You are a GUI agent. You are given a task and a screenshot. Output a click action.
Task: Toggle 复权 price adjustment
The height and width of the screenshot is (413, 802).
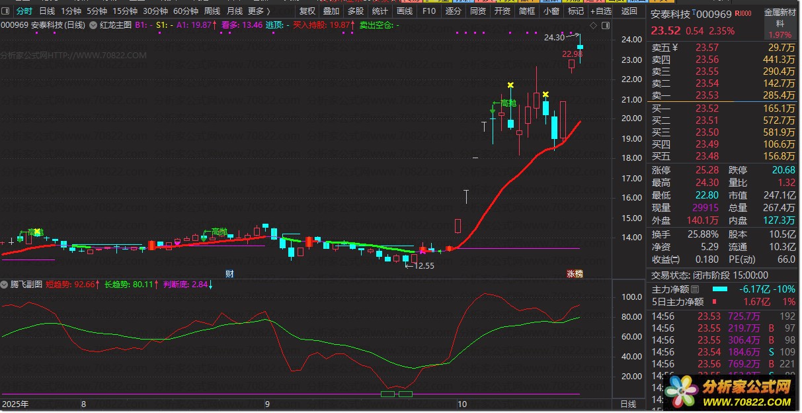(307, 11)
